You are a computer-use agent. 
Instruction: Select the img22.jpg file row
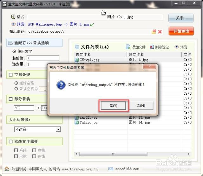coord(133,117)
